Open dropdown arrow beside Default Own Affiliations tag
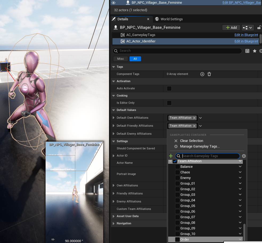The width and height of the screenshot is (262, 243). click(200, 118)
